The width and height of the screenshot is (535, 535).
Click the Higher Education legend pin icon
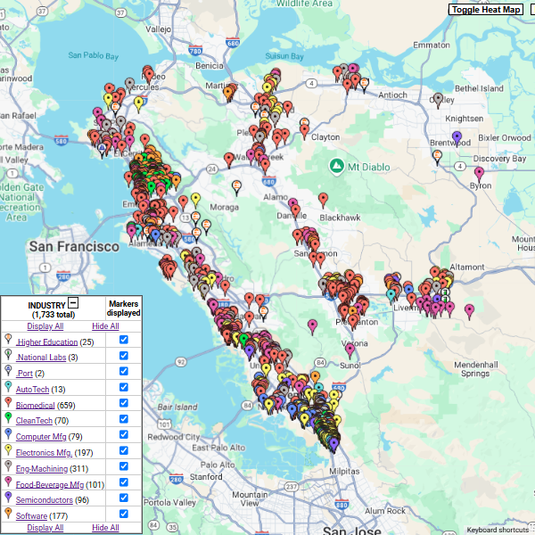8,339
